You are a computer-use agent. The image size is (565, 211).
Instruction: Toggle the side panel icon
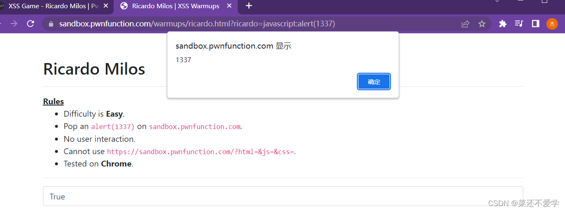pyautogui.click(x=536, y=24)
